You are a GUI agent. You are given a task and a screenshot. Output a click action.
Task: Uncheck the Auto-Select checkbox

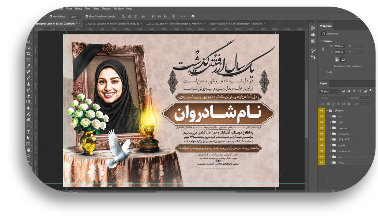(x=51, y=16)
